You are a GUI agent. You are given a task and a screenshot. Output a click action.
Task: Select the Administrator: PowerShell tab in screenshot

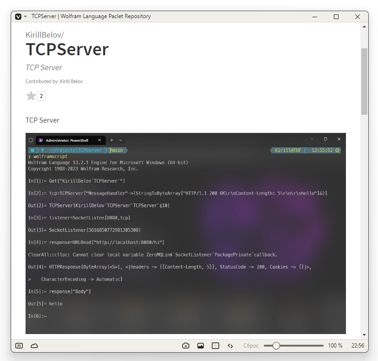tap(71, 140)
